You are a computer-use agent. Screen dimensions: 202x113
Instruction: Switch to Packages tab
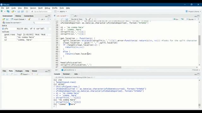(19, 71)
